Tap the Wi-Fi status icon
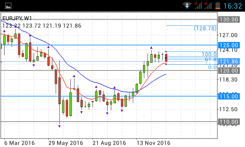Screen dimensions: 245x147 (x=187, y=6)
